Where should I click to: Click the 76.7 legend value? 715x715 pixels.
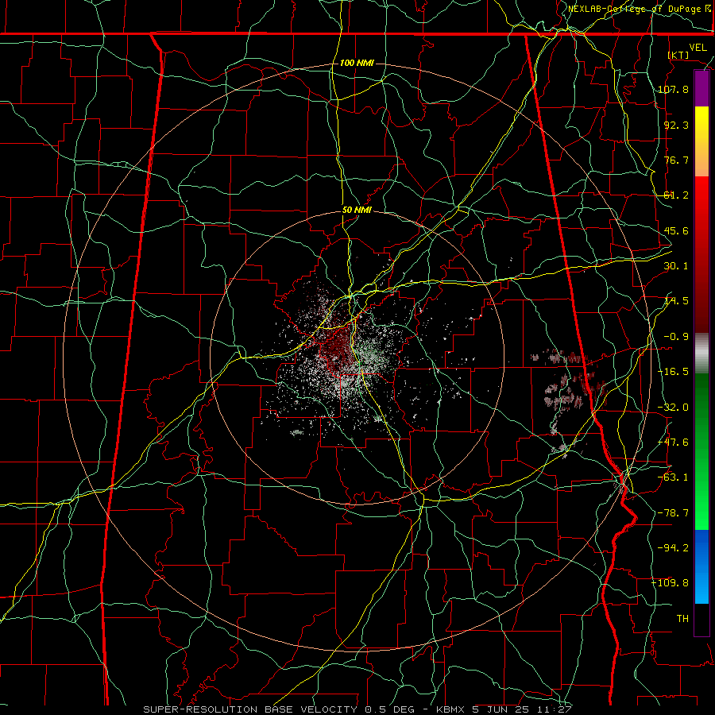click(676, 160)
